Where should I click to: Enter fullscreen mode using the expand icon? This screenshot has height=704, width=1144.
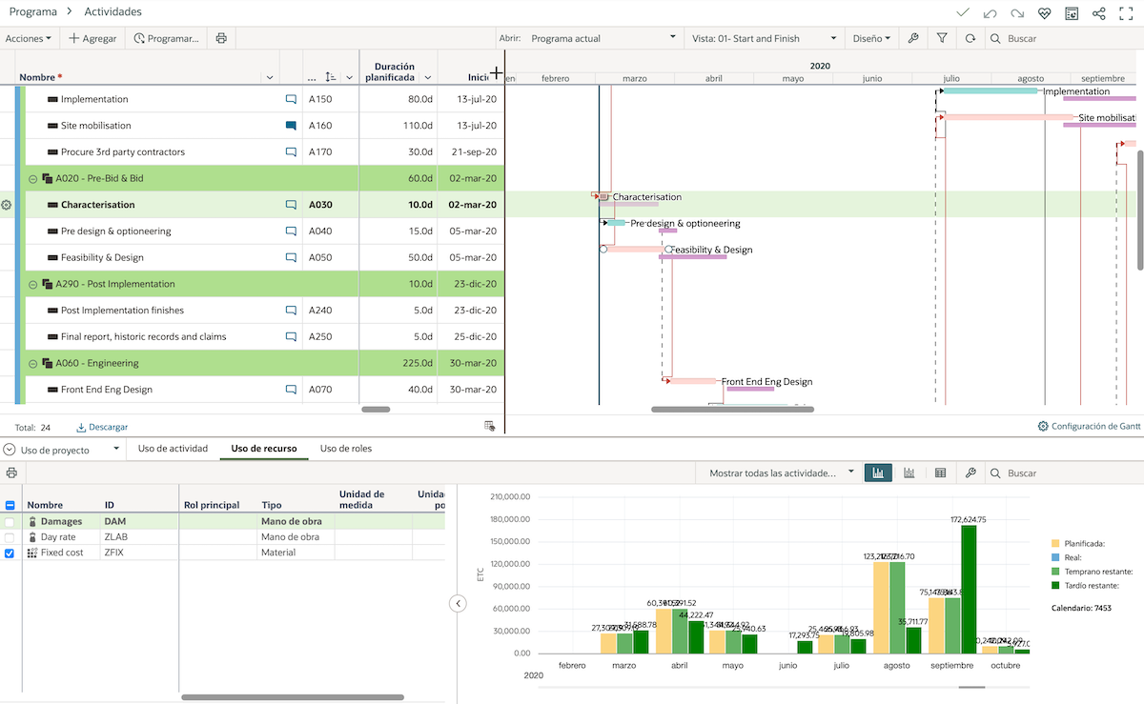[x=1126, y=13]
